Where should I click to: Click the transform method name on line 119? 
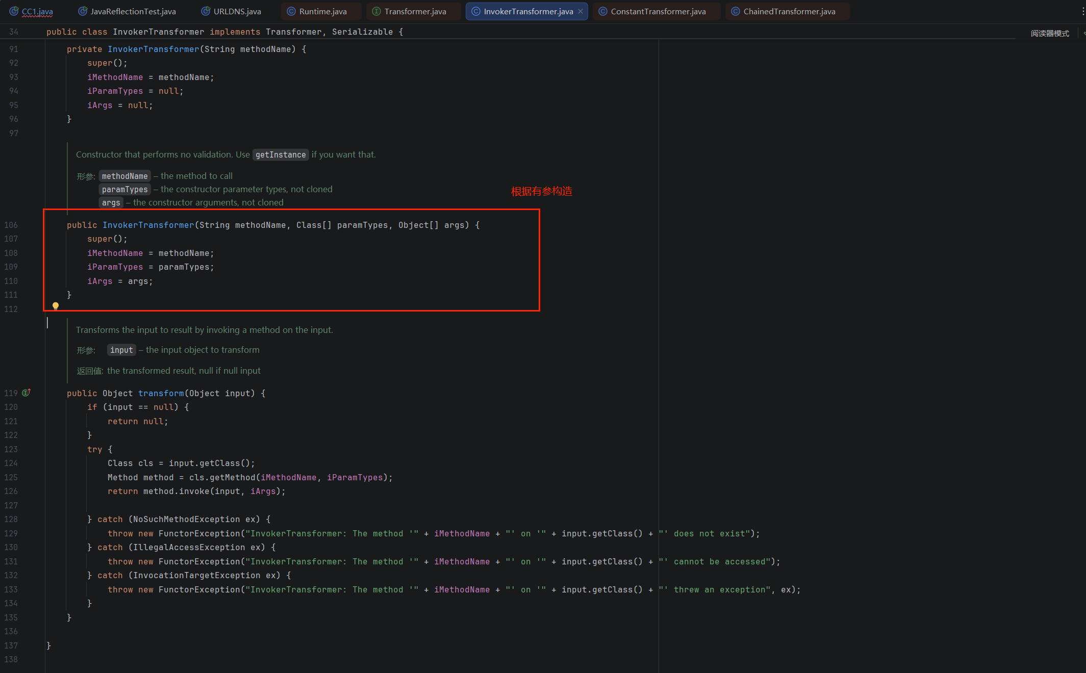(161, 393)
